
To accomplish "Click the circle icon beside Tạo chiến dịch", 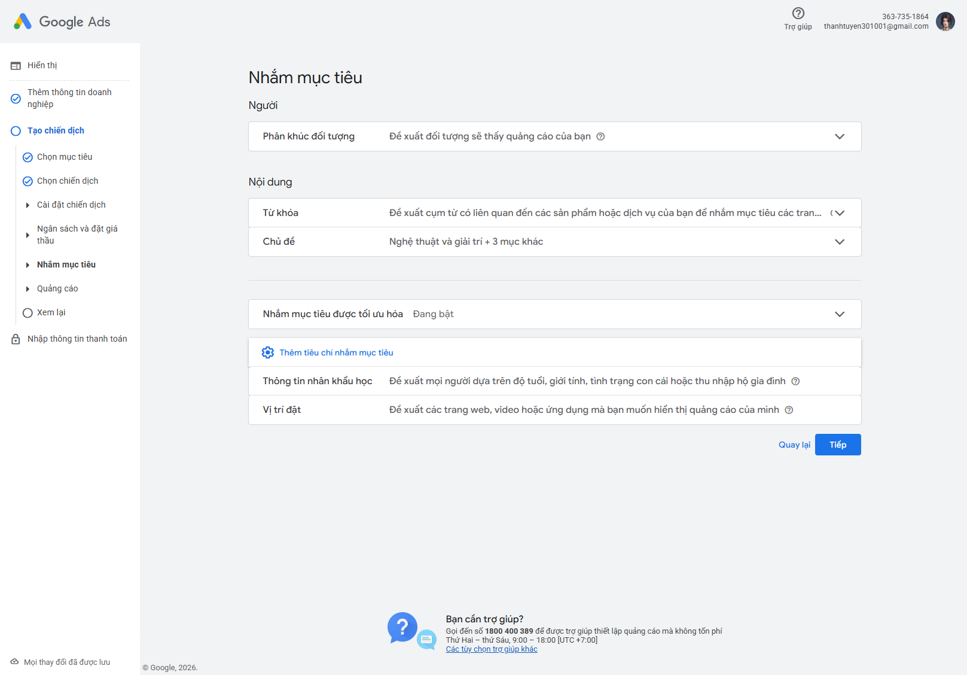I will point(16,131).
